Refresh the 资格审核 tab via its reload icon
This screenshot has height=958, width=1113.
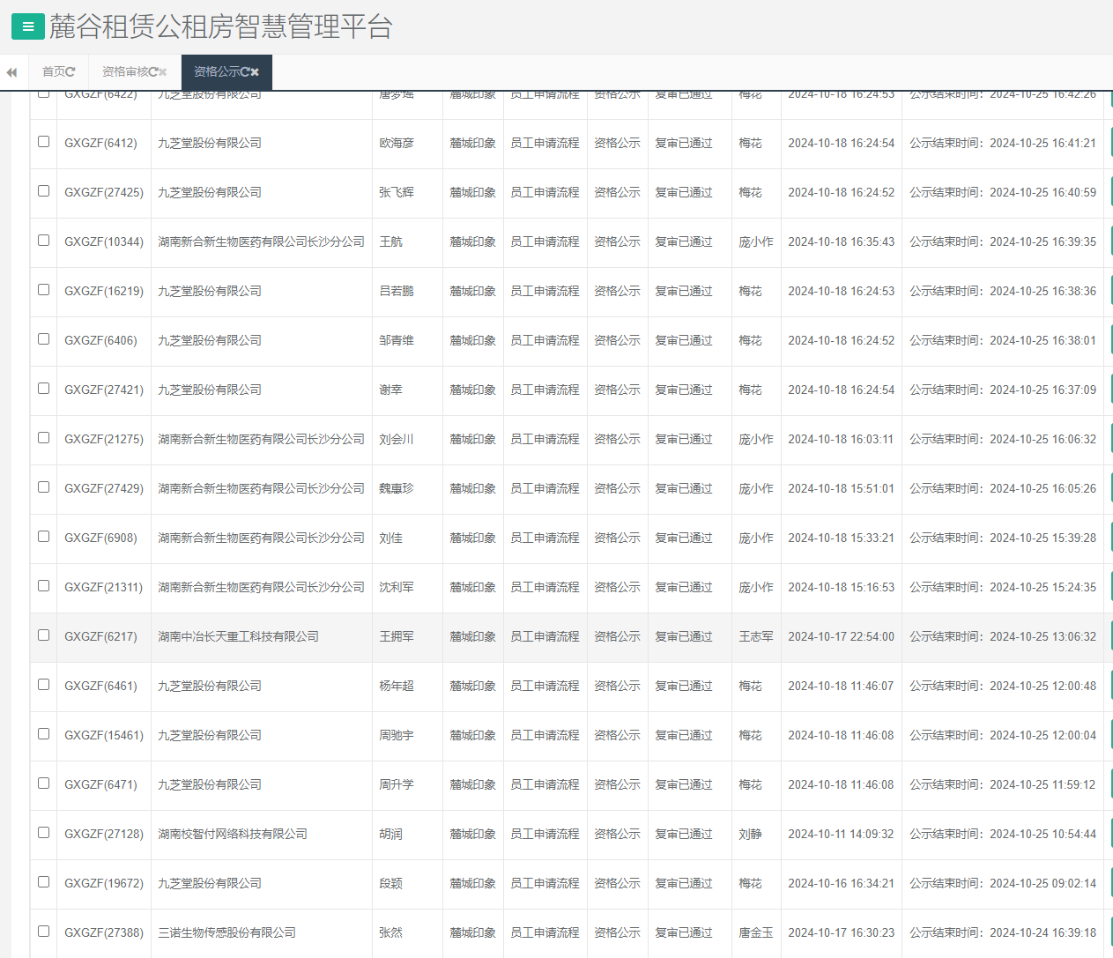[152, 72]
